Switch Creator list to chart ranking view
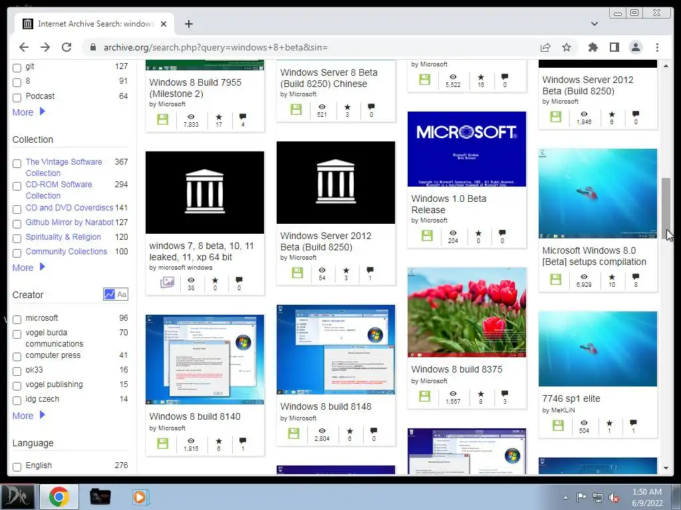Viewport: 681px width, 510px height. (x=110, y=294)
